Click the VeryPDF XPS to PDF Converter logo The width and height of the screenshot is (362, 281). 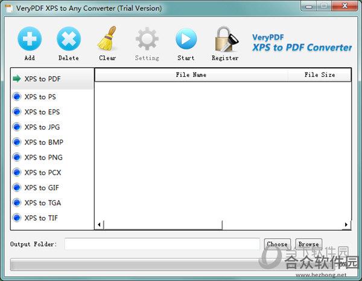302,43
